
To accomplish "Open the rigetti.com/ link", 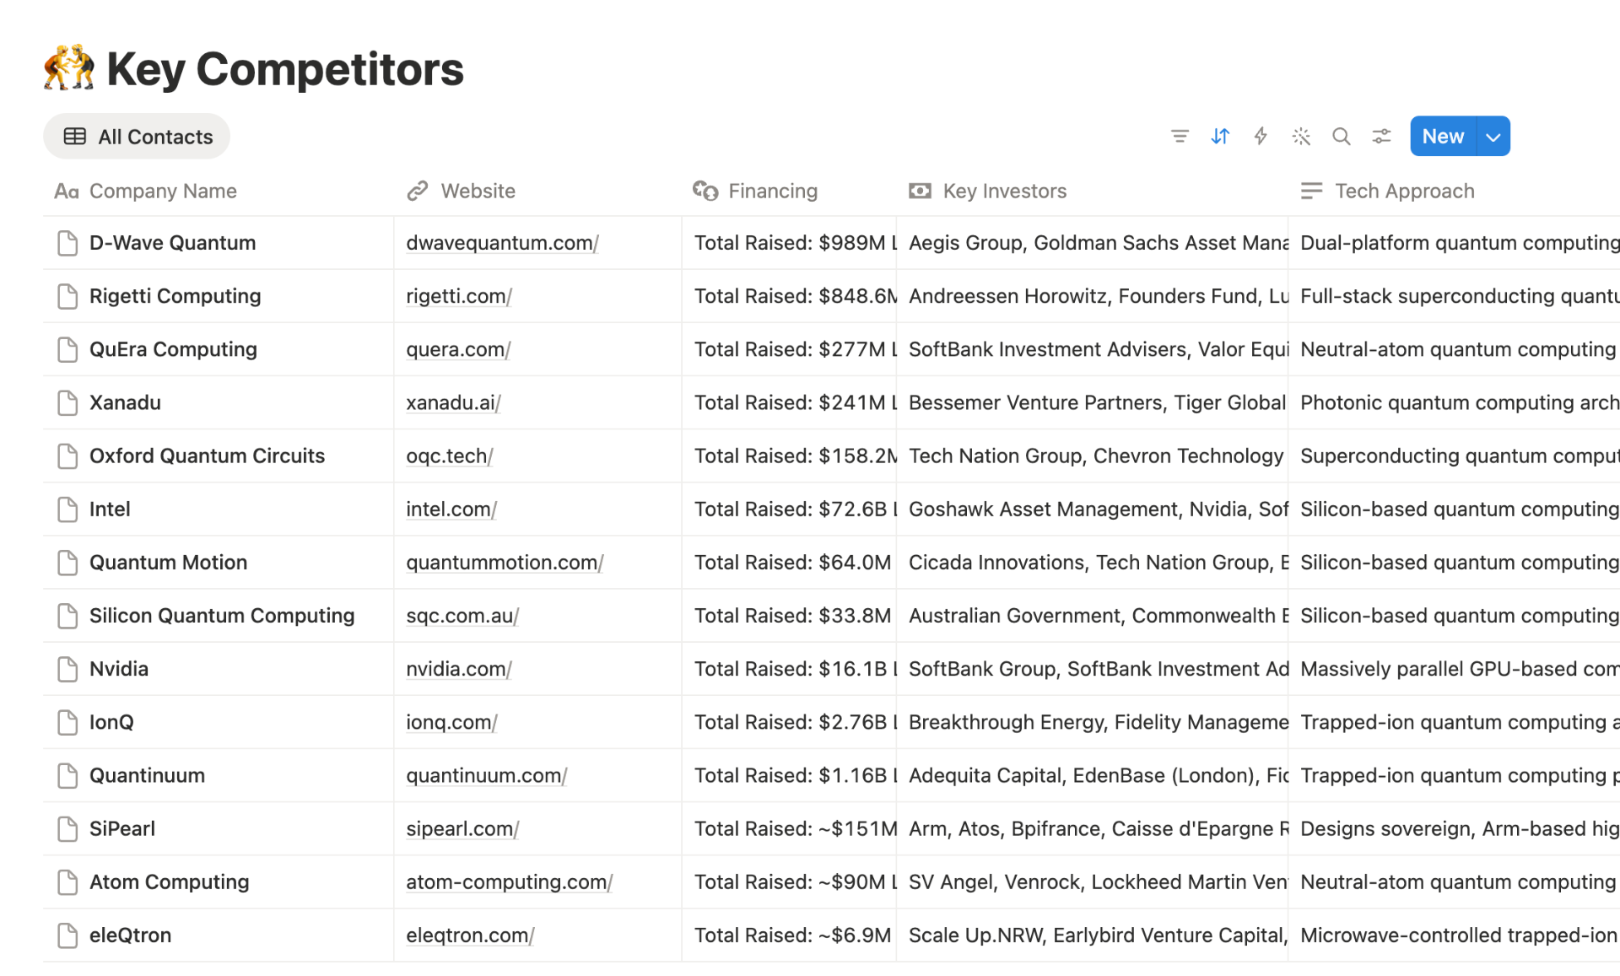I will (x=459, y=296).
